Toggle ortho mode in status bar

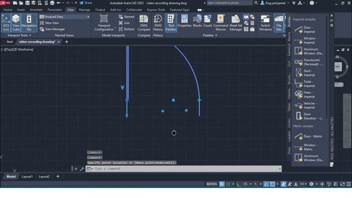(x=239, y=184)
